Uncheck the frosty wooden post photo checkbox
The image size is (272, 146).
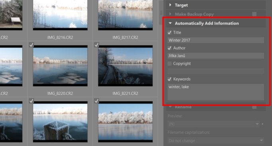[x=31, y=101]
